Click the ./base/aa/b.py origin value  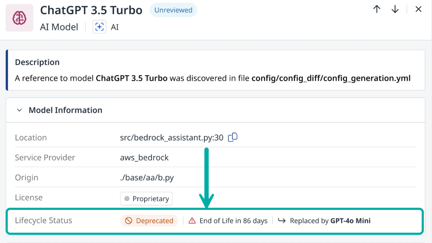[x=147, y=178]
